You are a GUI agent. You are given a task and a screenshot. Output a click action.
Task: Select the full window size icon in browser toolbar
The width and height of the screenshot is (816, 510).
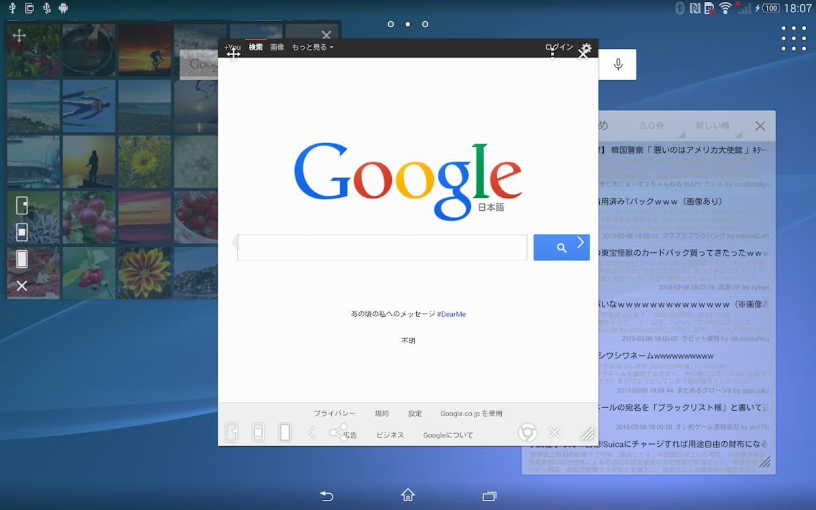click(x=285, y=432)
